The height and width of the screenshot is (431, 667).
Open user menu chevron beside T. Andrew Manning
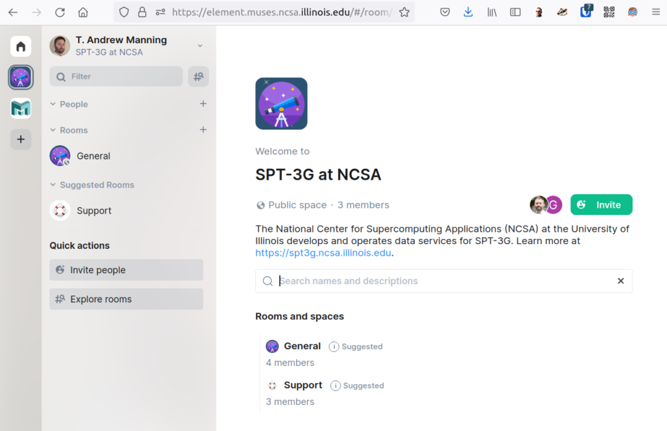click(200, 46)
